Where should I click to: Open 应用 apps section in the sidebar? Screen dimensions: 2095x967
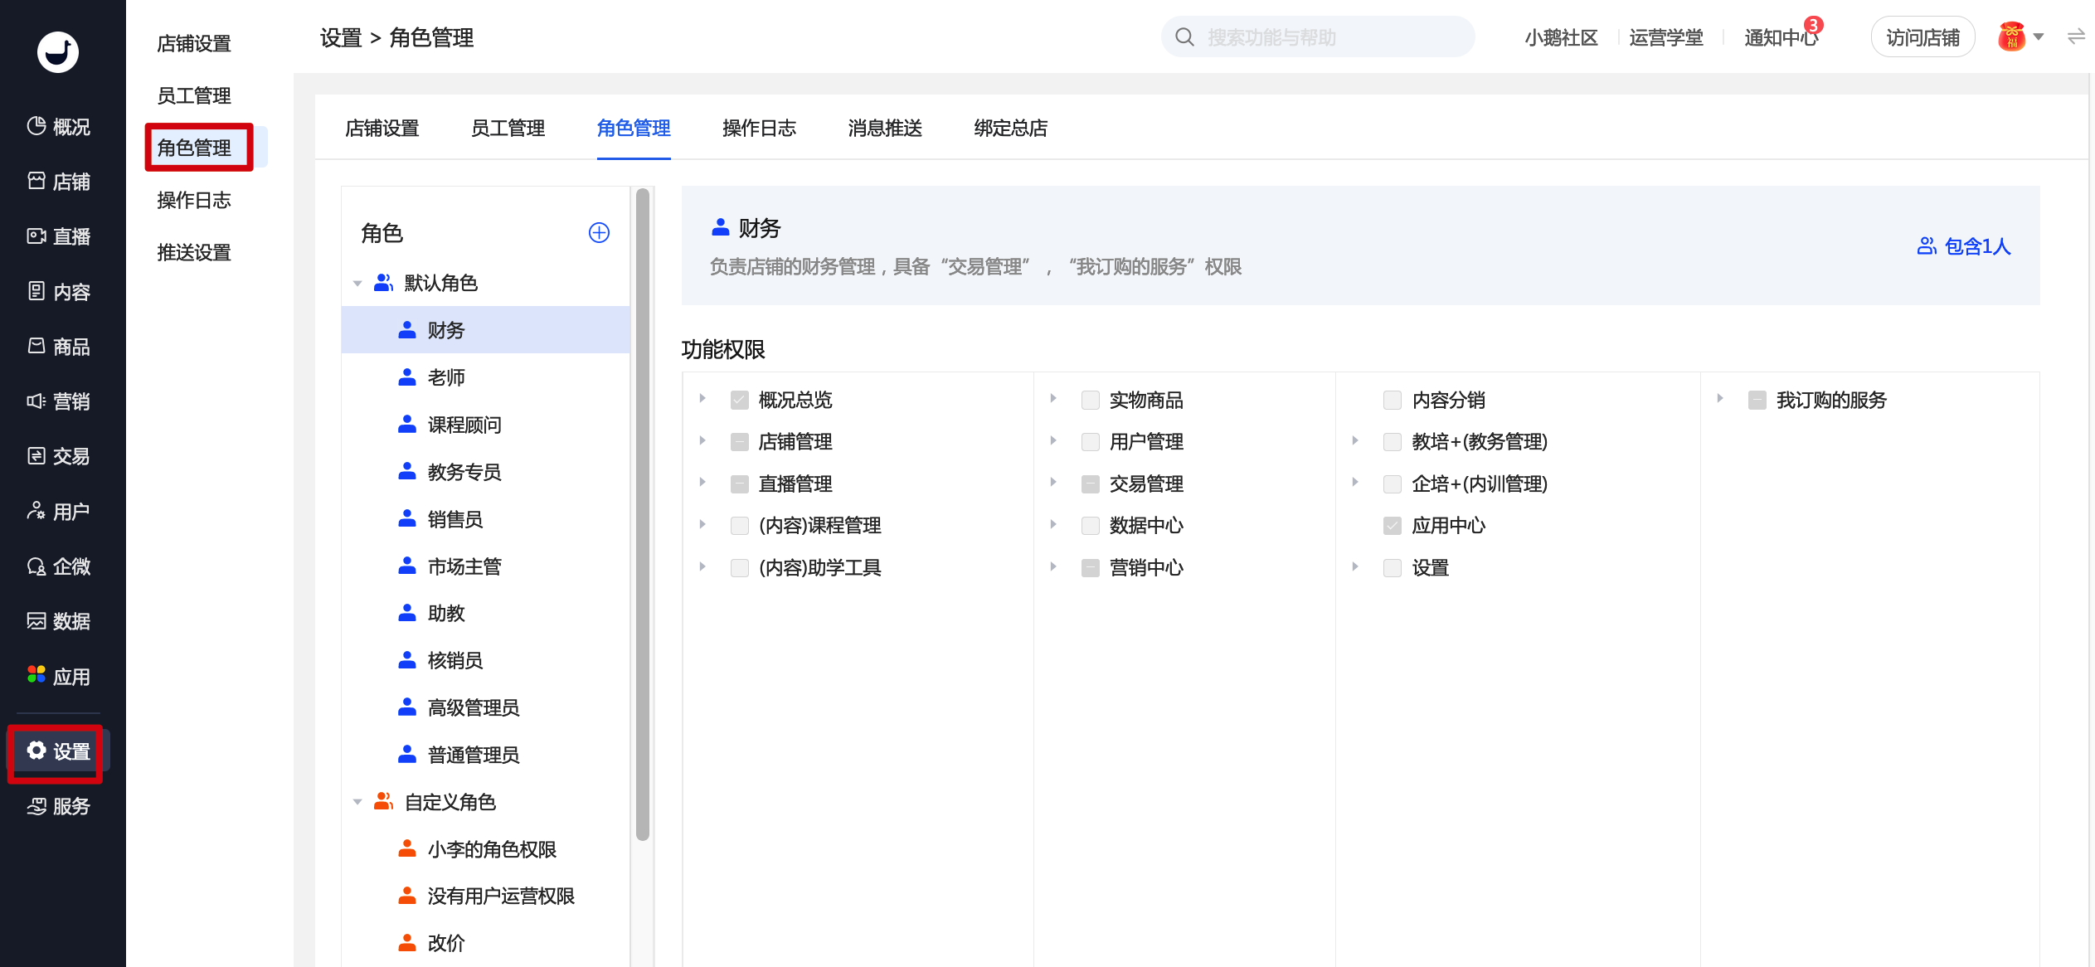tap(58, 676)
